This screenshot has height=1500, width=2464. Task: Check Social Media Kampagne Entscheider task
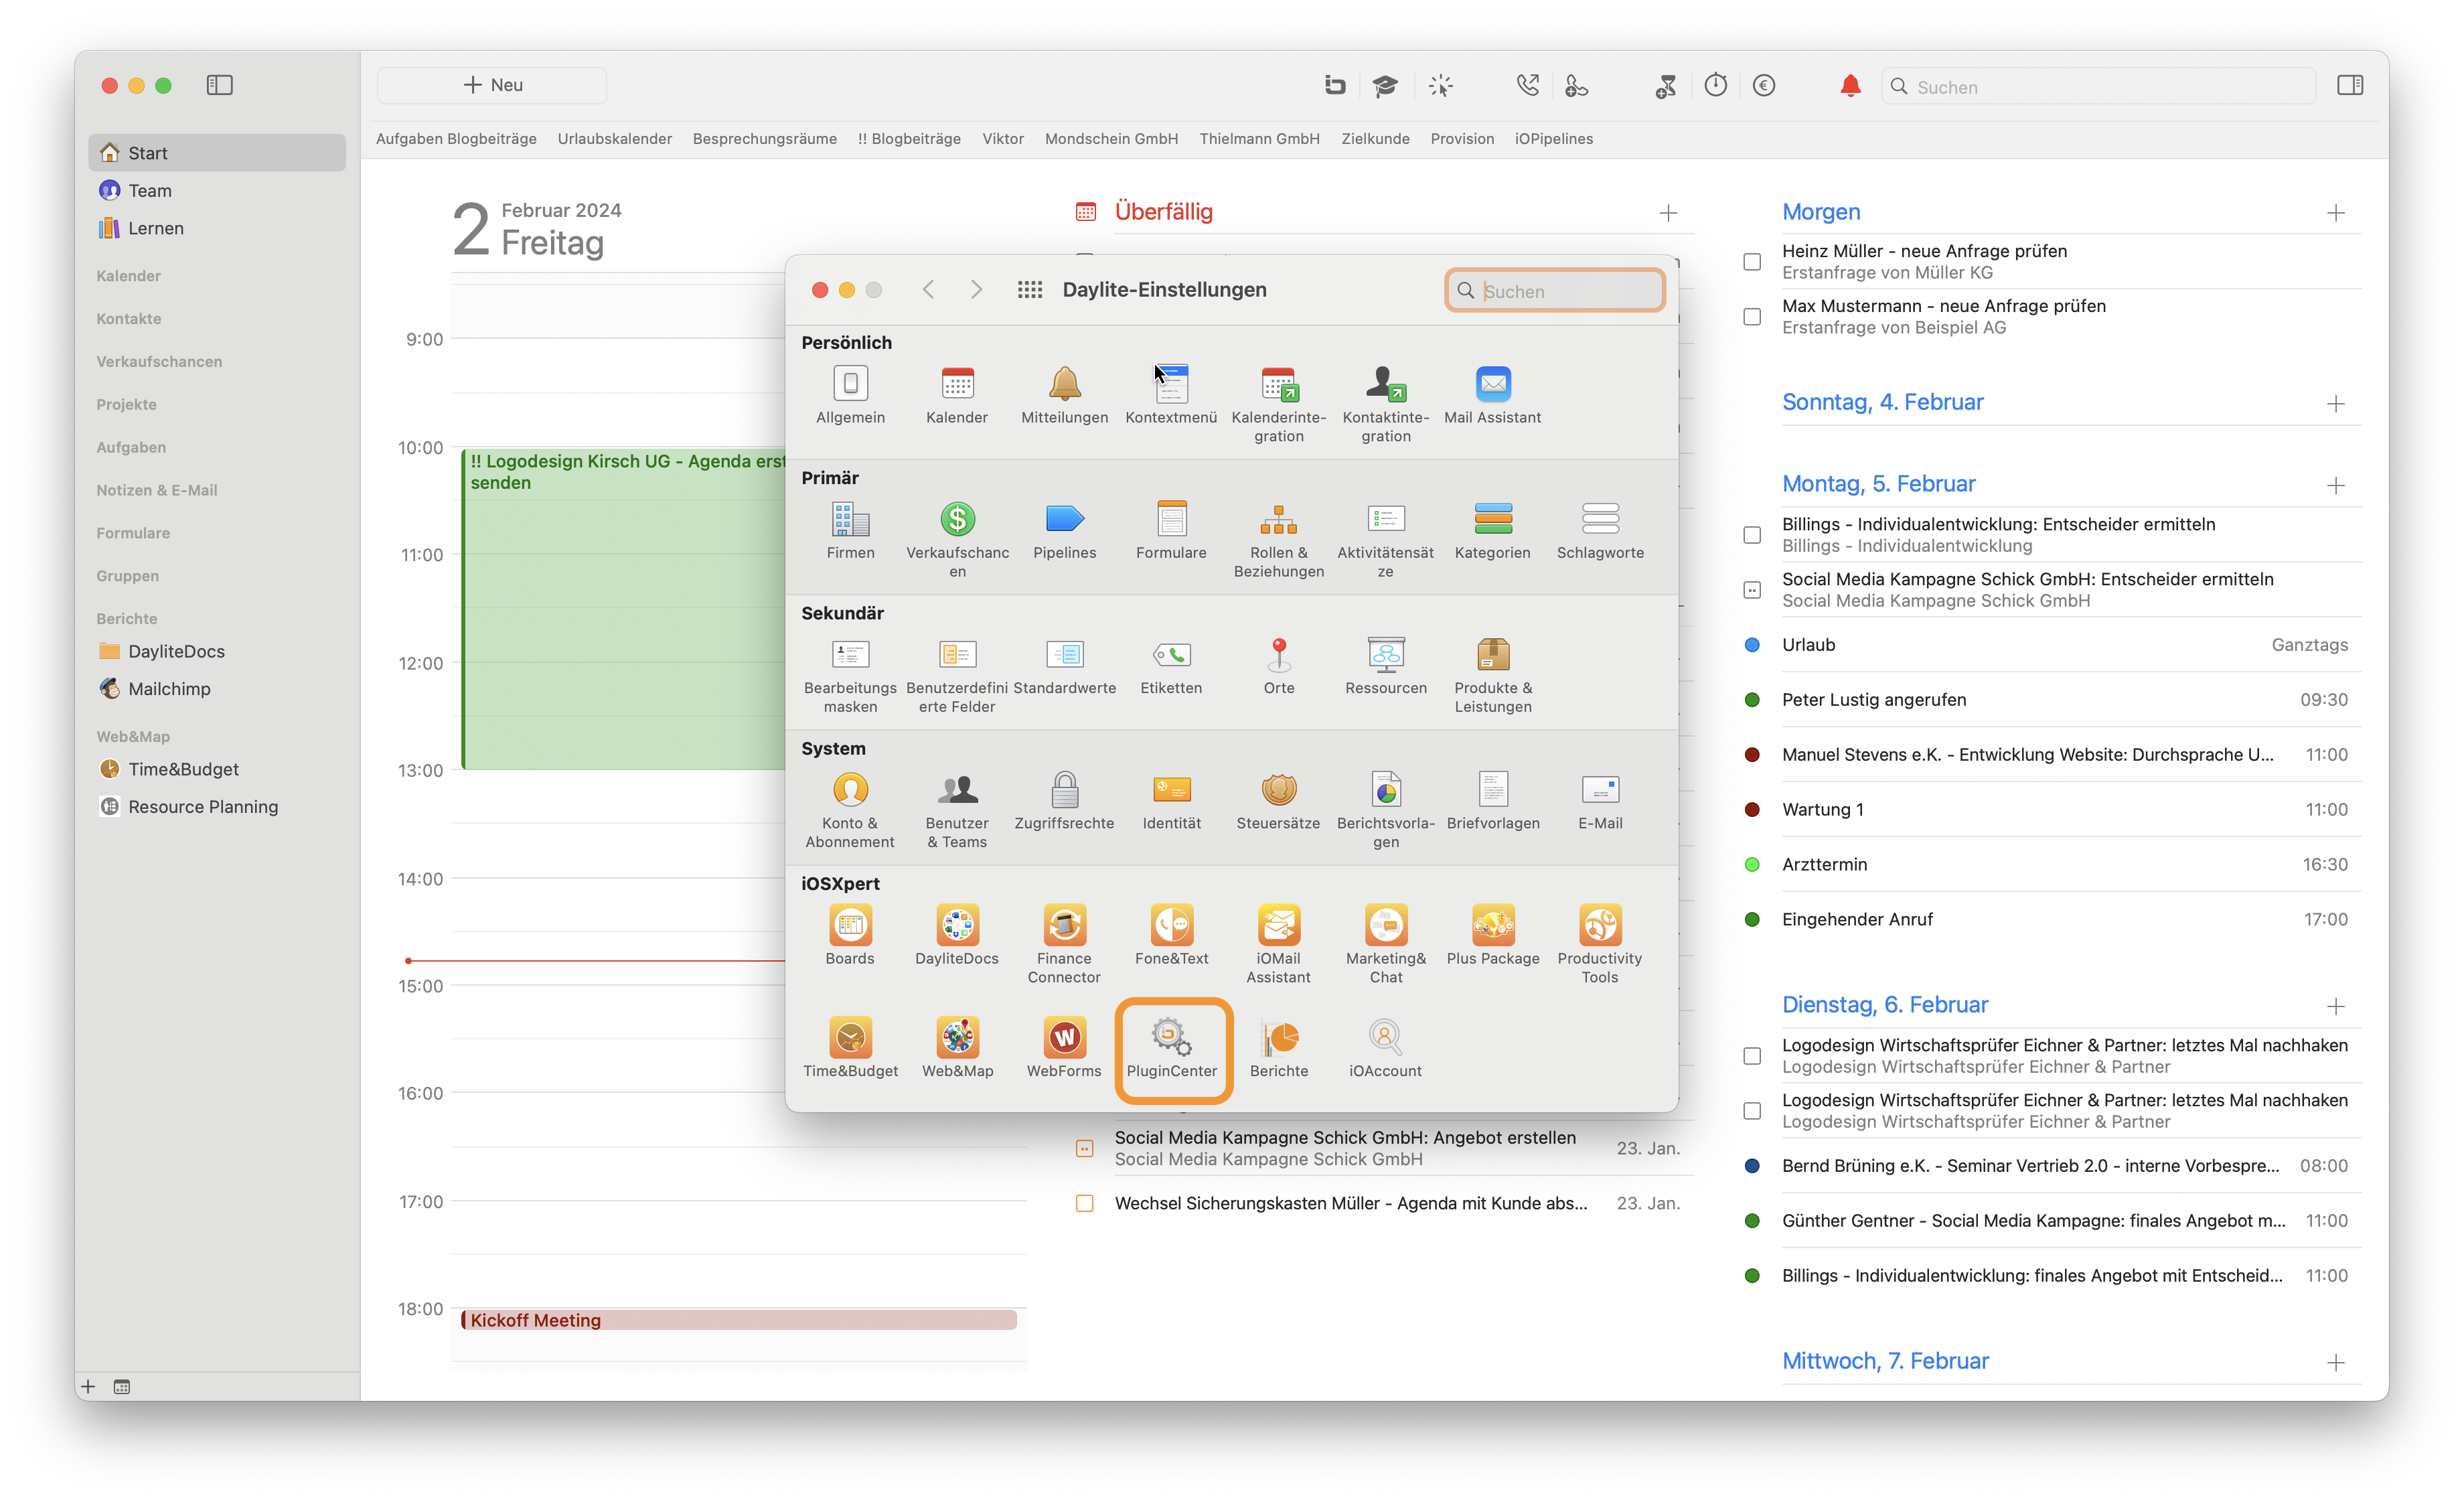1752,590
